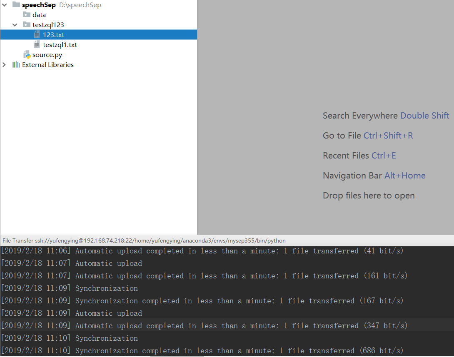Click the speechSep project folder icon
The height and width of the screenshot is (357, 454).
pyautogui.click(x=16, y=5)
